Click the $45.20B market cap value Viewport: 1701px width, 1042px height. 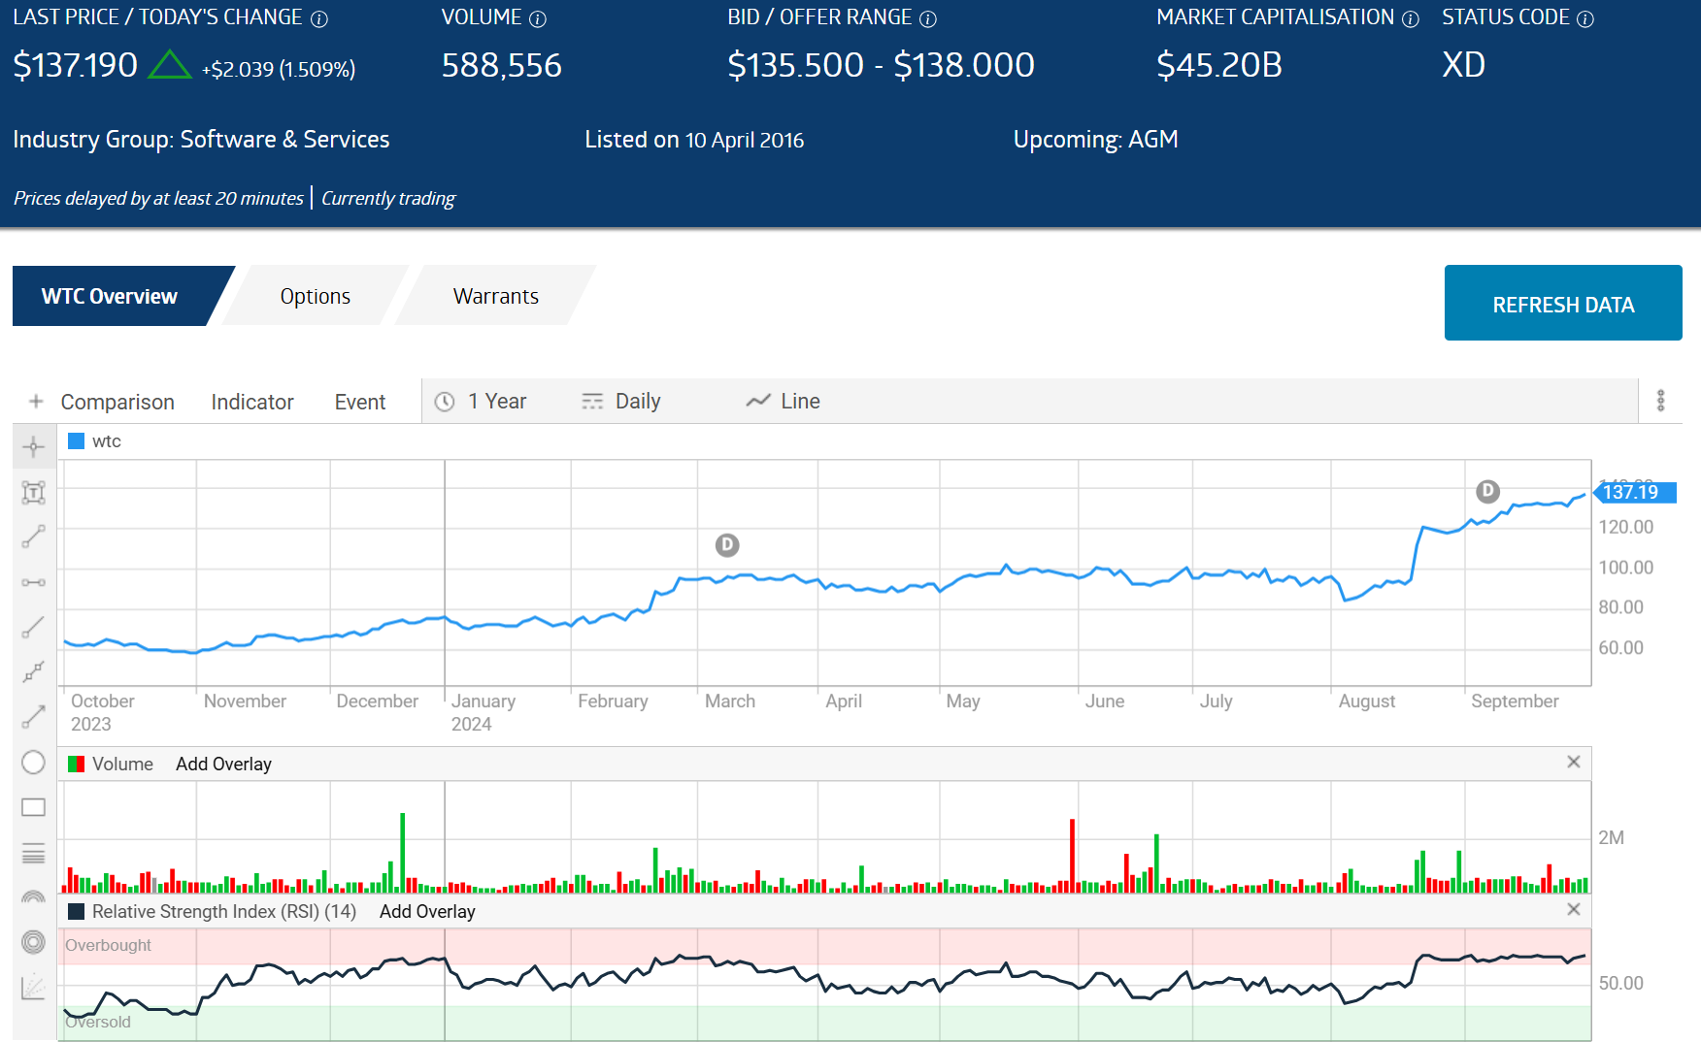pyautogui.click(x=1219, y=65)
